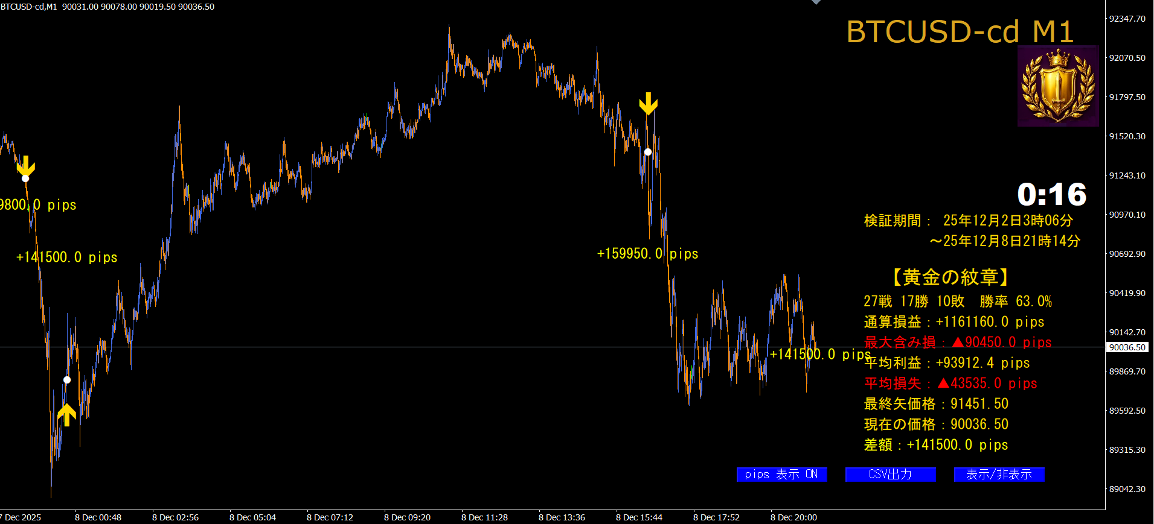Click the 92070.50 price scale label
The width and height of the screenshot is (1154, 524).
pos(1127,58)
